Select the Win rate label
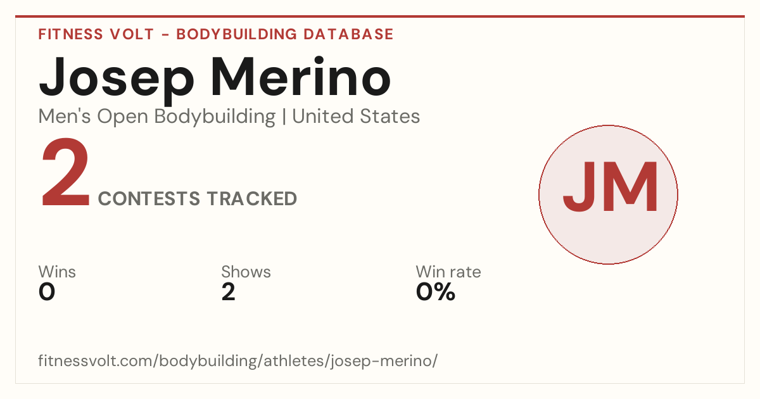This screenshot has height=399, width=760. [448, 272]
